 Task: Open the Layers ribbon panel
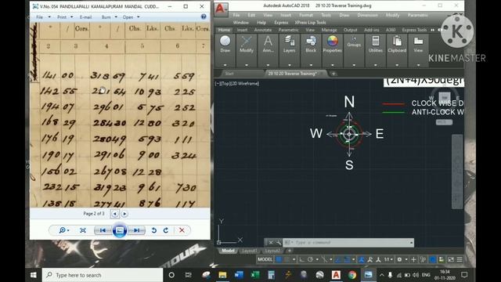289,45
